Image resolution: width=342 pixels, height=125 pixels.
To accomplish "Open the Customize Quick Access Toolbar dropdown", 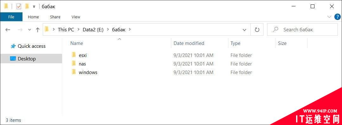I will click(34, 7).
